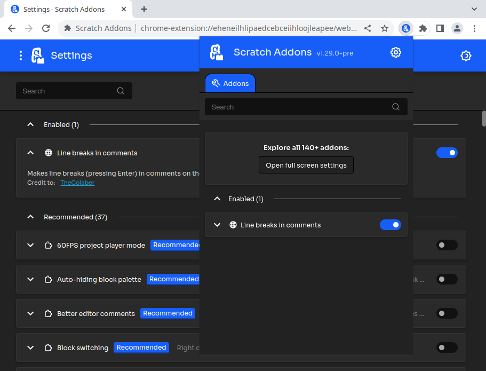Expand Line breaks in comments in popup
Image resolution: width=486 pixels, height=371 pixels.
(x=217, y=225)
